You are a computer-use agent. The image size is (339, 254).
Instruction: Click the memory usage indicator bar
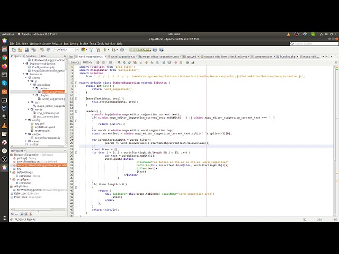point(140,50)
